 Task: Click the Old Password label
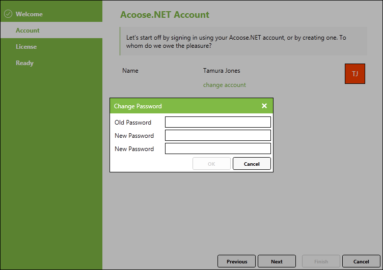click(133, 122)
